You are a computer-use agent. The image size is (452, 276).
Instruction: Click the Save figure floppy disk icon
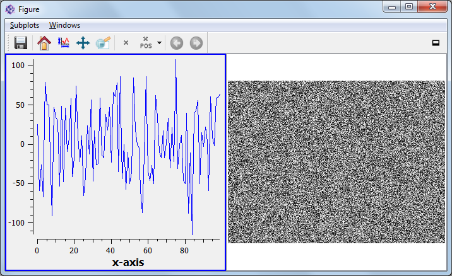pos(20,43)
